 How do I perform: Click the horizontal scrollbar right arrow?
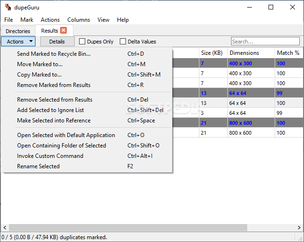pyautogui.click(x=299, y=227)
